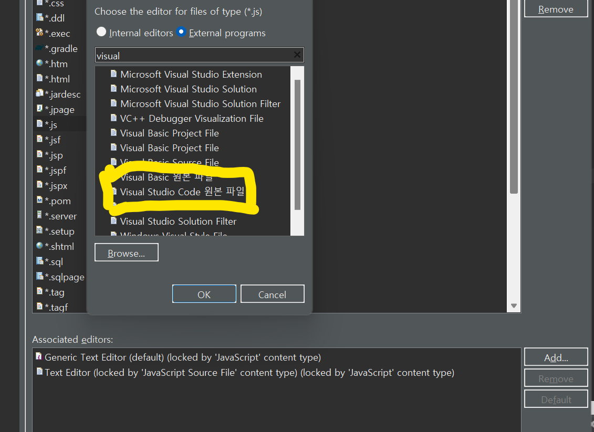594x432 pixels.
Task: Click the search field containing 'visual'
Action: (x=199, y=55)
